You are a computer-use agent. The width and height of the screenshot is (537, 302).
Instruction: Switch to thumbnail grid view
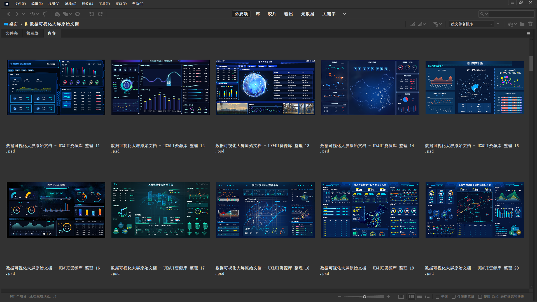click(411, 297)
